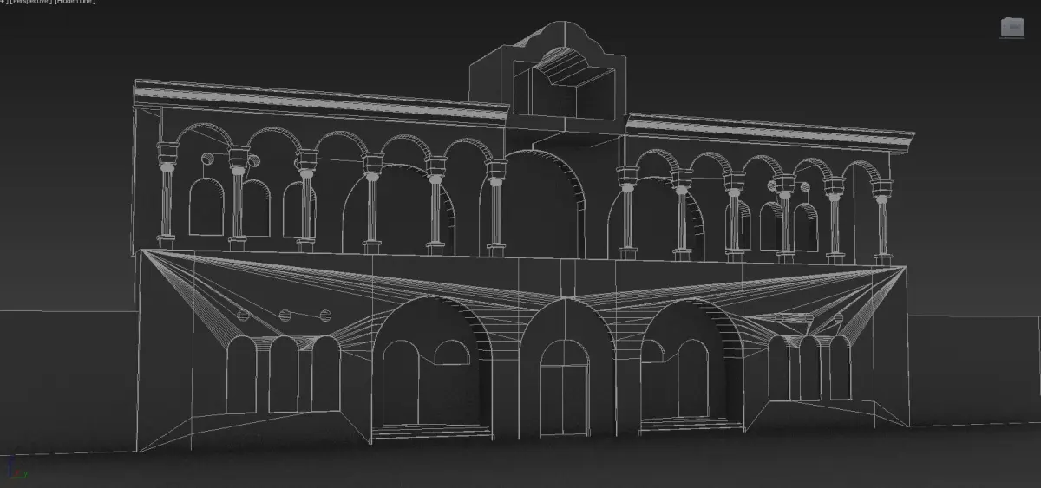Viewport: 1041px width, 488px height.
Task: Click the ViewCube in the viewport corner
Action: pyautogui.click(x=1012, y=27)
